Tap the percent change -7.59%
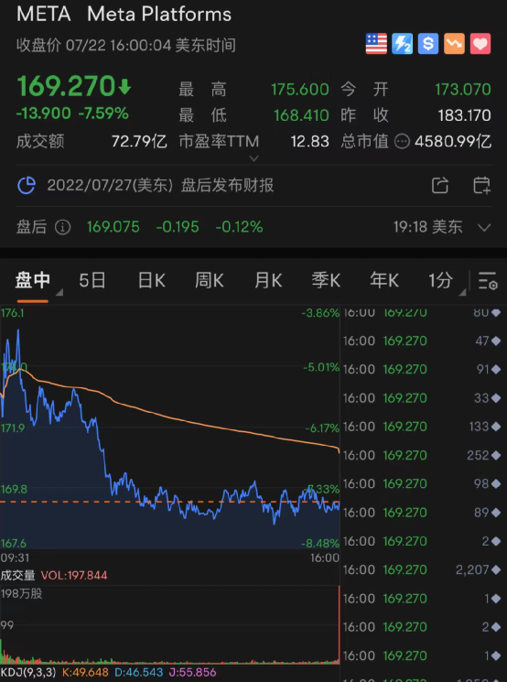 103,114
